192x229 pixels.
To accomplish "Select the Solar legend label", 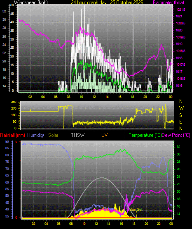I will click(x=53, y=135).
